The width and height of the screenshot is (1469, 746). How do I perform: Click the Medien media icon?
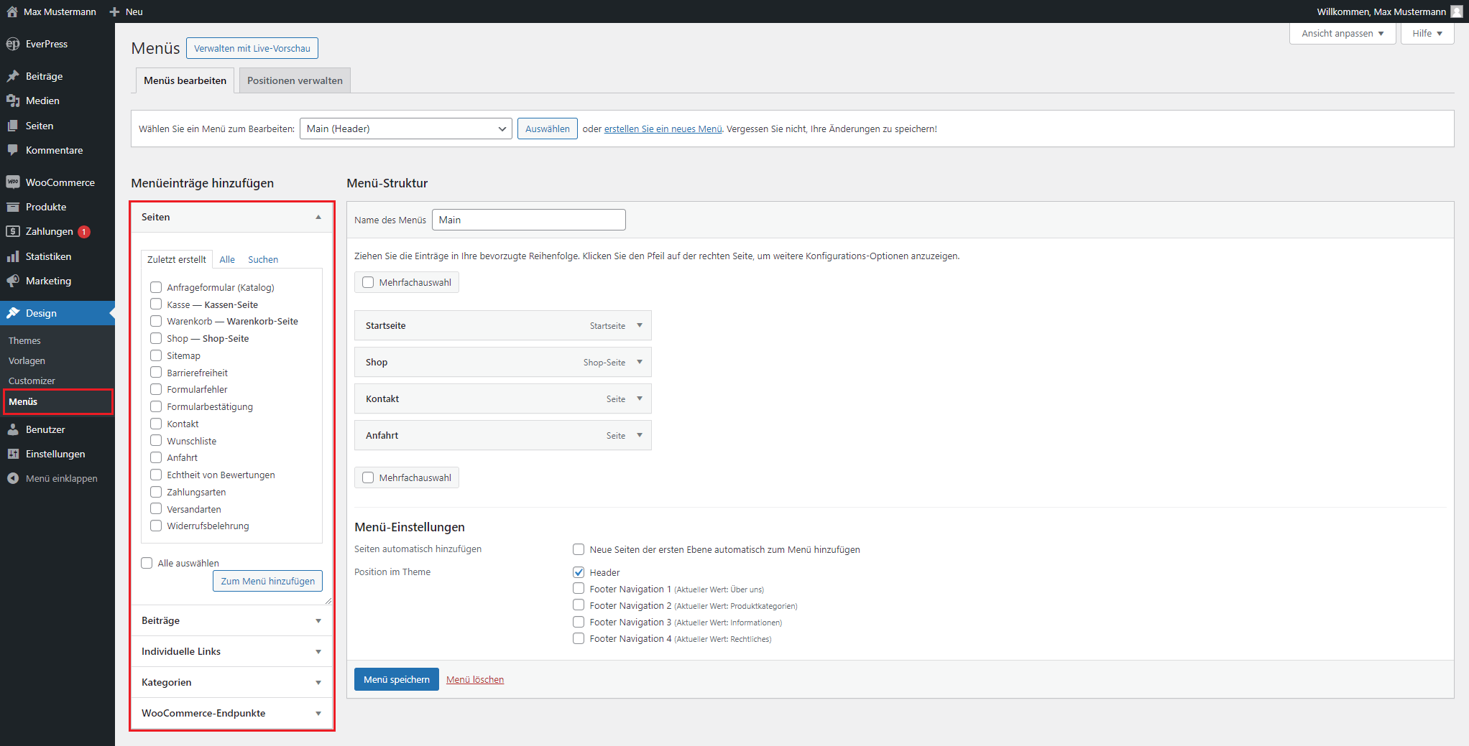pyautogui.click(x=13, y=101)
